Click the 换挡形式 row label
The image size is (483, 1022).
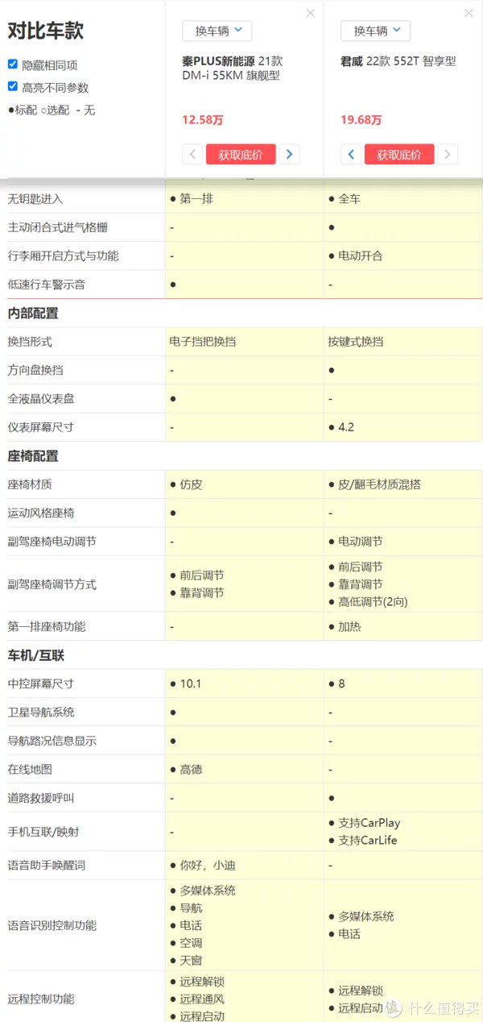[30, 342]
